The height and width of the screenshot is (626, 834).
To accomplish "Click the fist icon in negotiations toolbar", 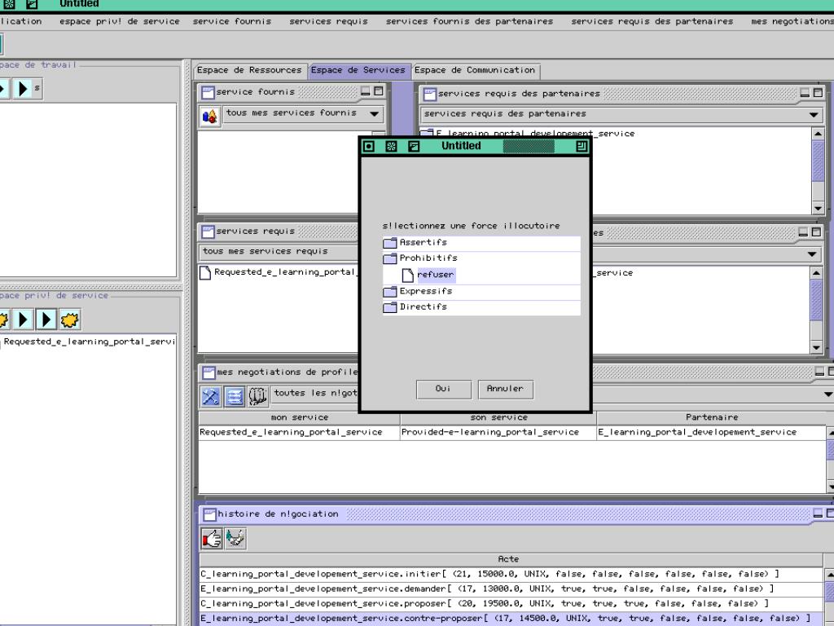I will coord(257,397).
